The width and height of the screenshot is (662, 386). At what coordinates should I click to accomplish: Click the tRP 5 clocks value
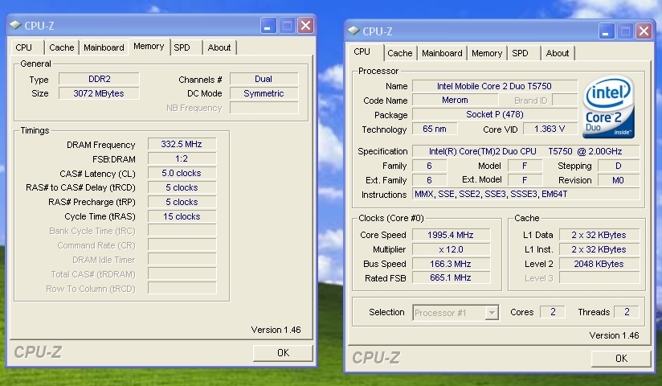tap(182, 202)
